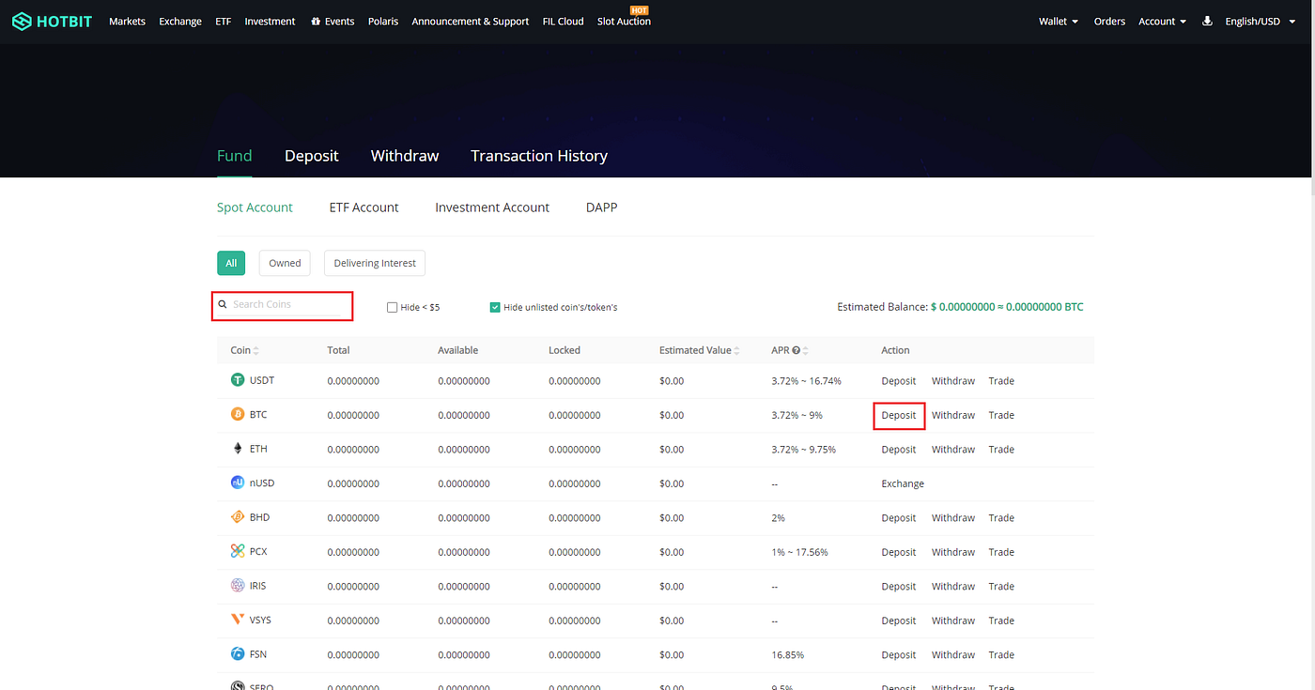Click the nUSD coin icon
Screen dimensions: 1315x690
point(238,483)
